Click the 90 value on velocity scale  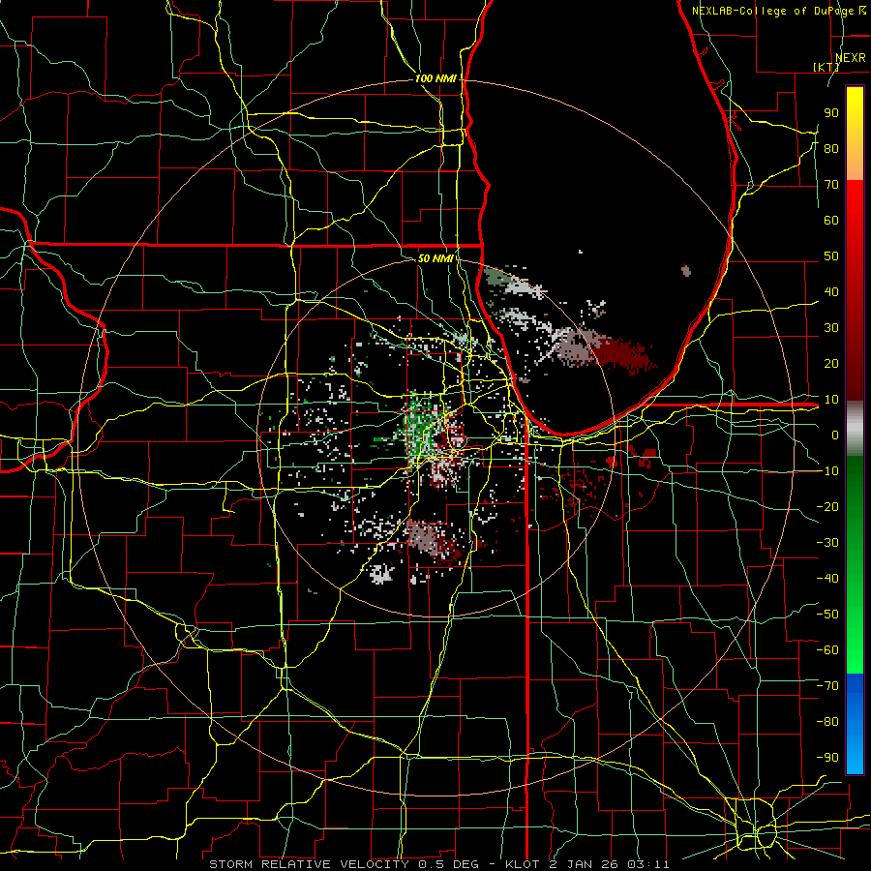(831, 113)
